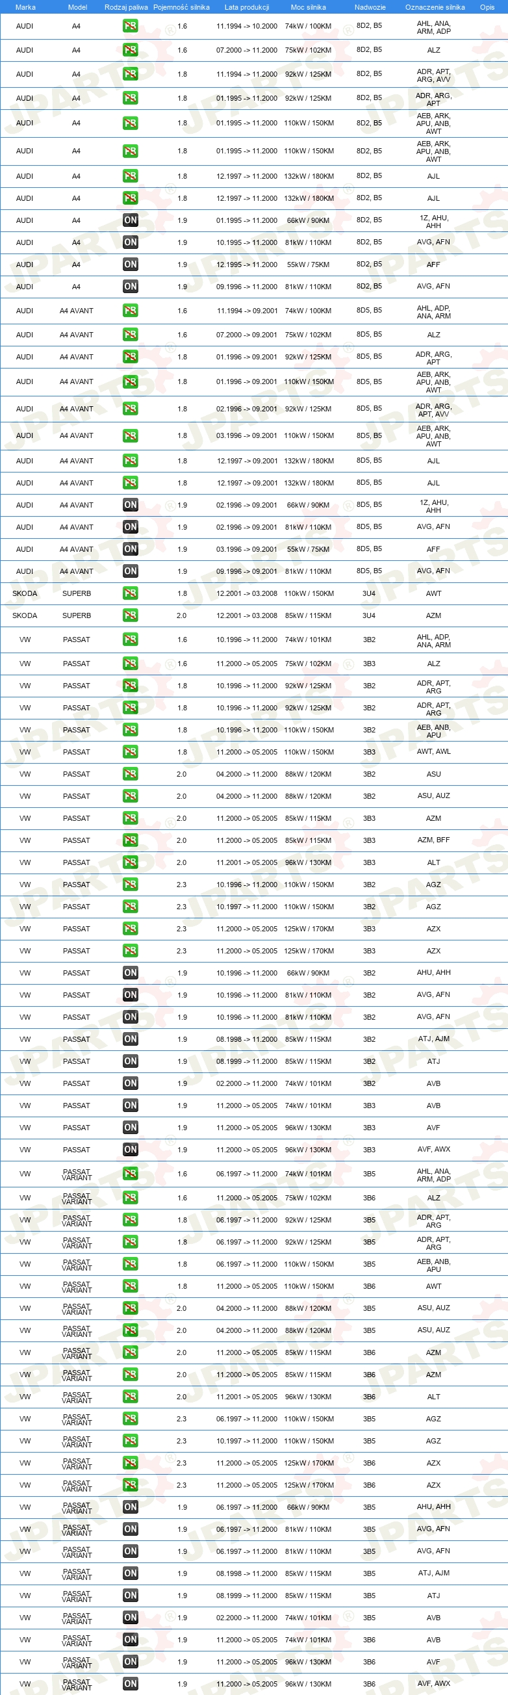Click engine code cell 'AHL, ANA, ARM, ADP' for AUDI A4

click(434, 27)
